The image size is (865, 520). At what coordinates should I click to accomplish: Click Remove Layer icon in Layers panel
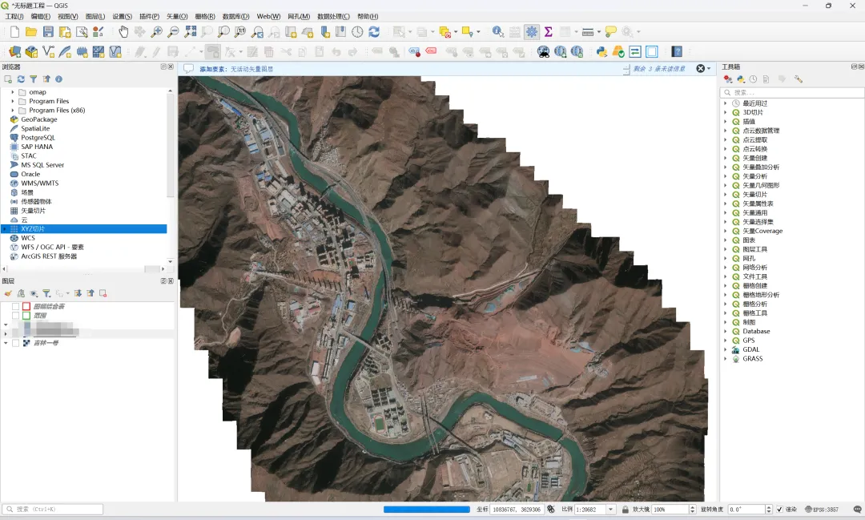click(103, 294)
